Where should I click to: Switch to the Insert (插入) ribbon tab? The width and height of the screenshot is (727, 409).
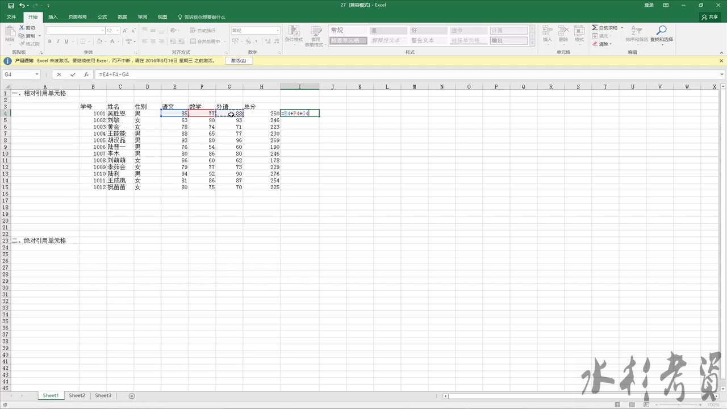point(52,16)
